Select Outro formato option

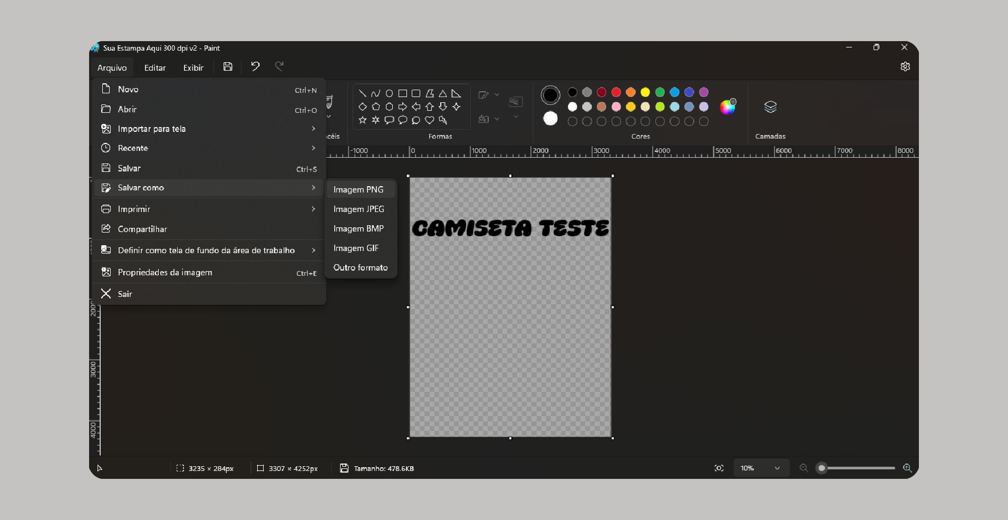point(361,267)
